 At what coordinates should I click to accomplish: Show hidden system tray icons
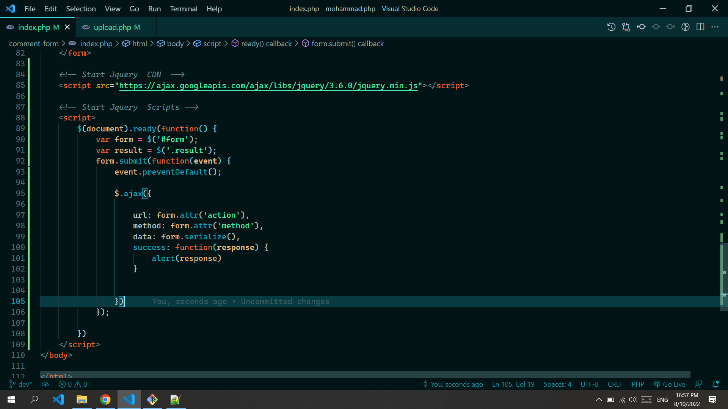pyautogui.click(x=599, y=400)
